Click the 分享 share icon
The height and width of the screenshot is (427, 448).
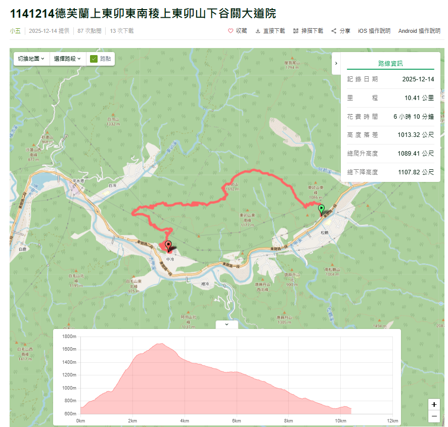tap(333, 31)
